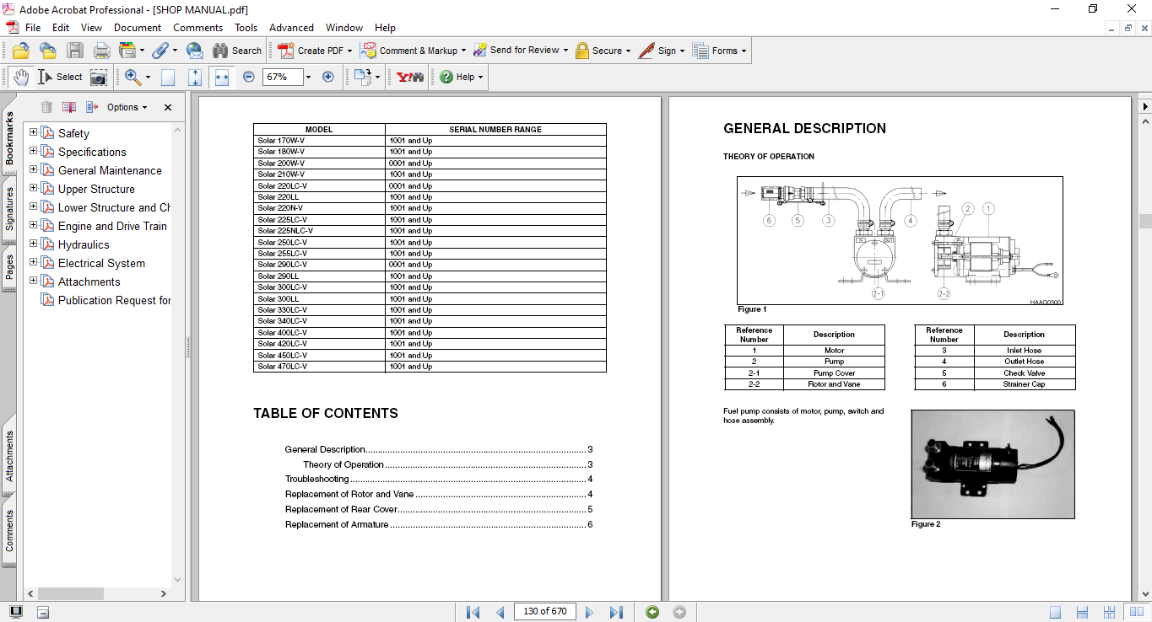Screen dimensions: 1152x622
Task: Open the Advanced menu
Action: point(291,28)
